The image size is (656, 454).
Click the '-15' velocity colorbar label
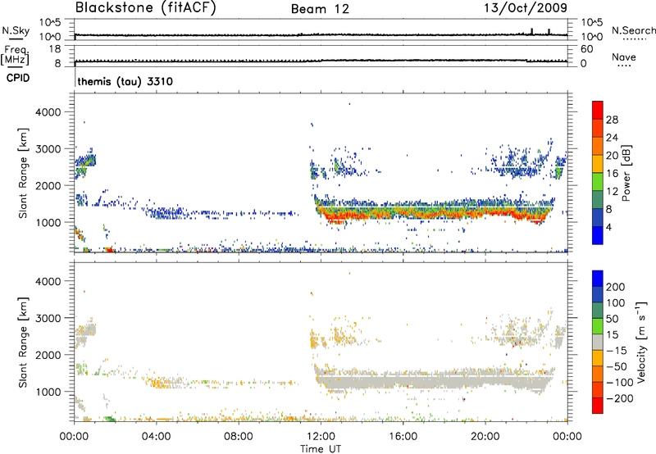(616, 351)
